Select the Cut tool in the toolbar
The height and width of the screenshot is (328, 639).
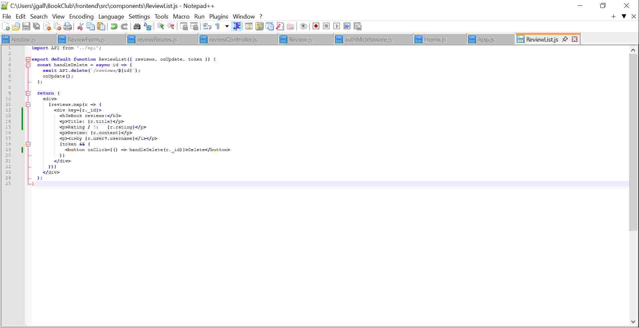click(x=80, y=26)
